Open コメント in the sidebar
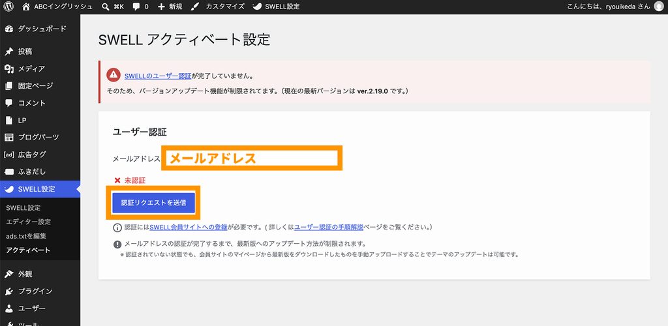Image resolution: width=668 pixels, height=326 pixels. pos(40,103)
